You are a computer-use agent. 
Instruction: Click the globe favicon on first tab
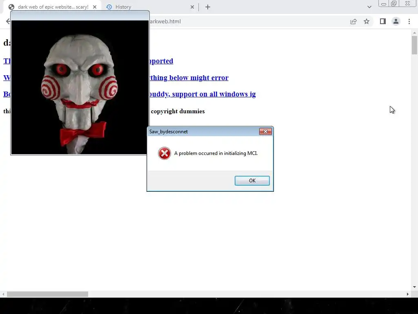click(x=11, y=7)
